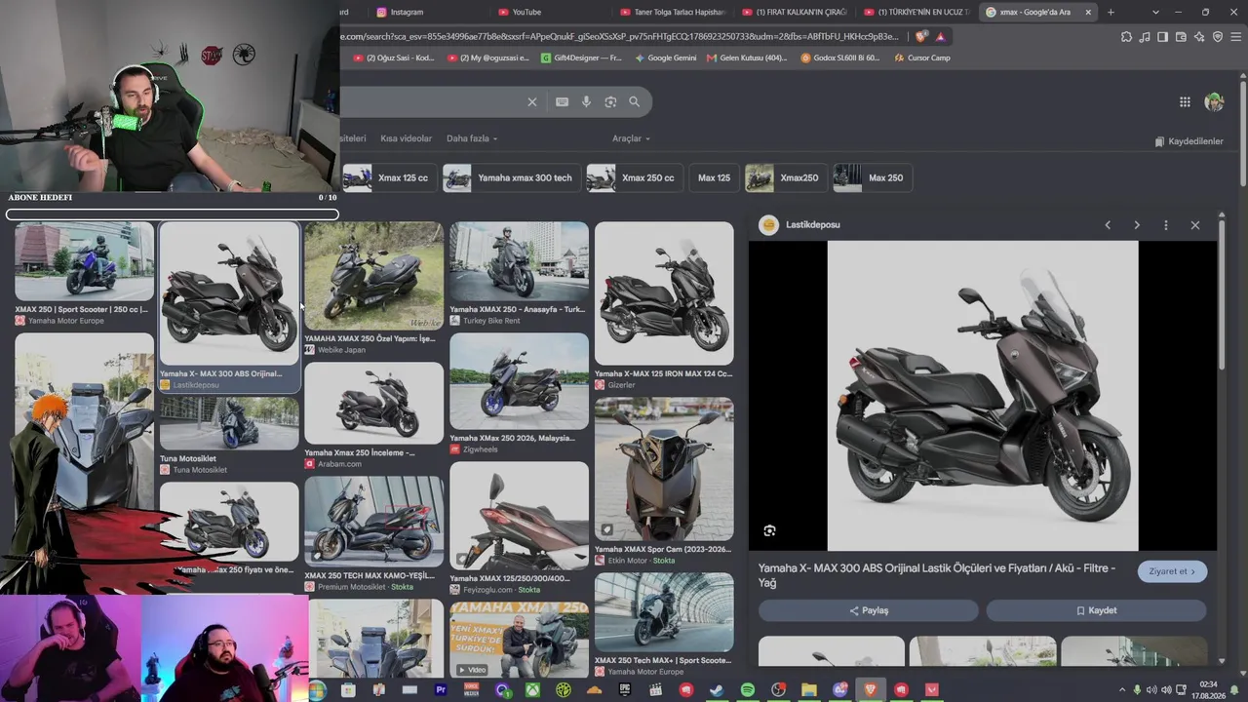1248x702 pixels.
Task: Open Brave Wallet toolbar icon
Action: [1181, 37]
